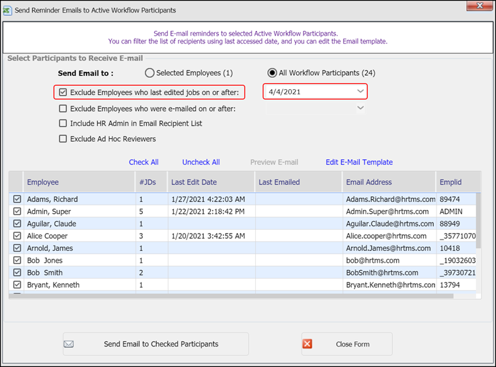This screenshot has height=367, width=496.
Task: Enable Exclude Ad Hoc Reviewers checkbox
Action: 63,139
